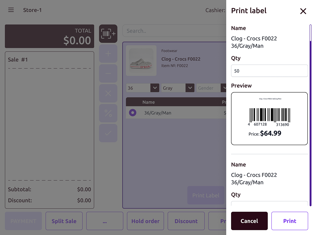313x235 pixels.
Task: Apply a percentage discount via the % icon
Action: click(x=108, y=113)
